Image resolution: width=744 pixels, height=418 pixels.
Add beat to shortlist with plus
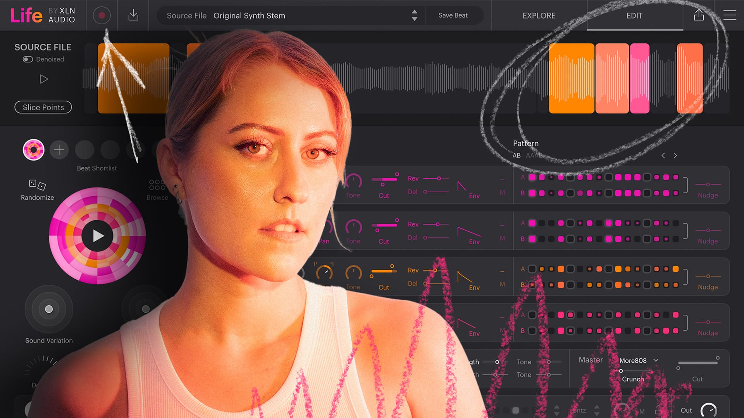pyautogui.click(x=59, y=150)
